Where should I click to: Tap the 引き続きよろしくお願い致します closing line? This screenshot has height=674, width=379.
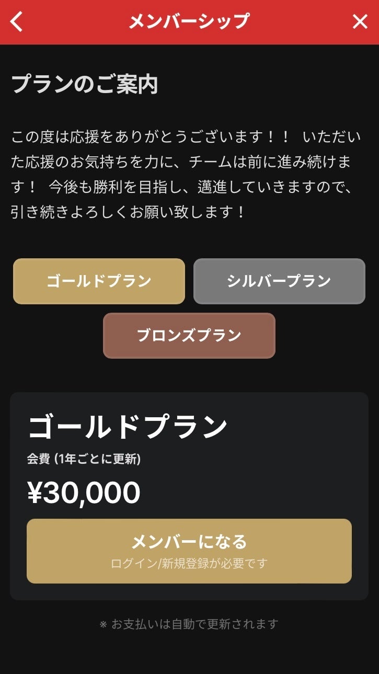(x=128, y=212)
